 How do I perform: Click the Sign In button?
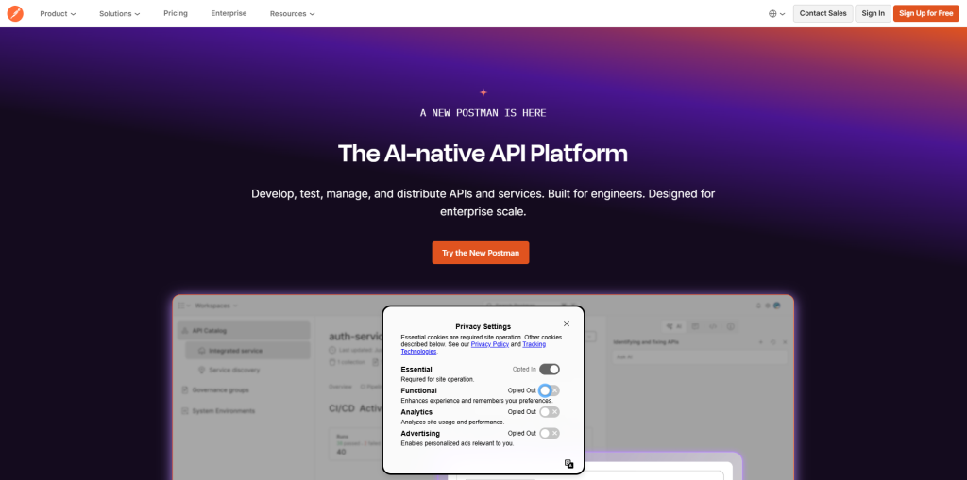(873, 13)
